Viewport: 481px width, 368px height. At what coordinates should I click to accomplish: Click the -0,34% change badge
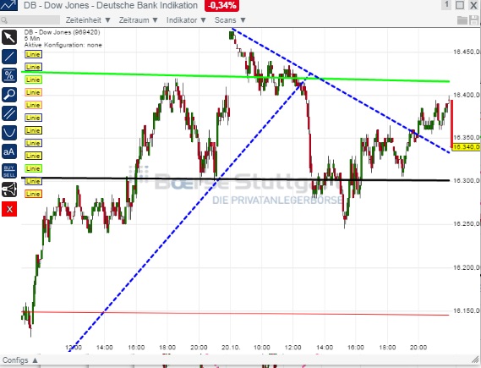pyautogui.click(x=221, y=6)
